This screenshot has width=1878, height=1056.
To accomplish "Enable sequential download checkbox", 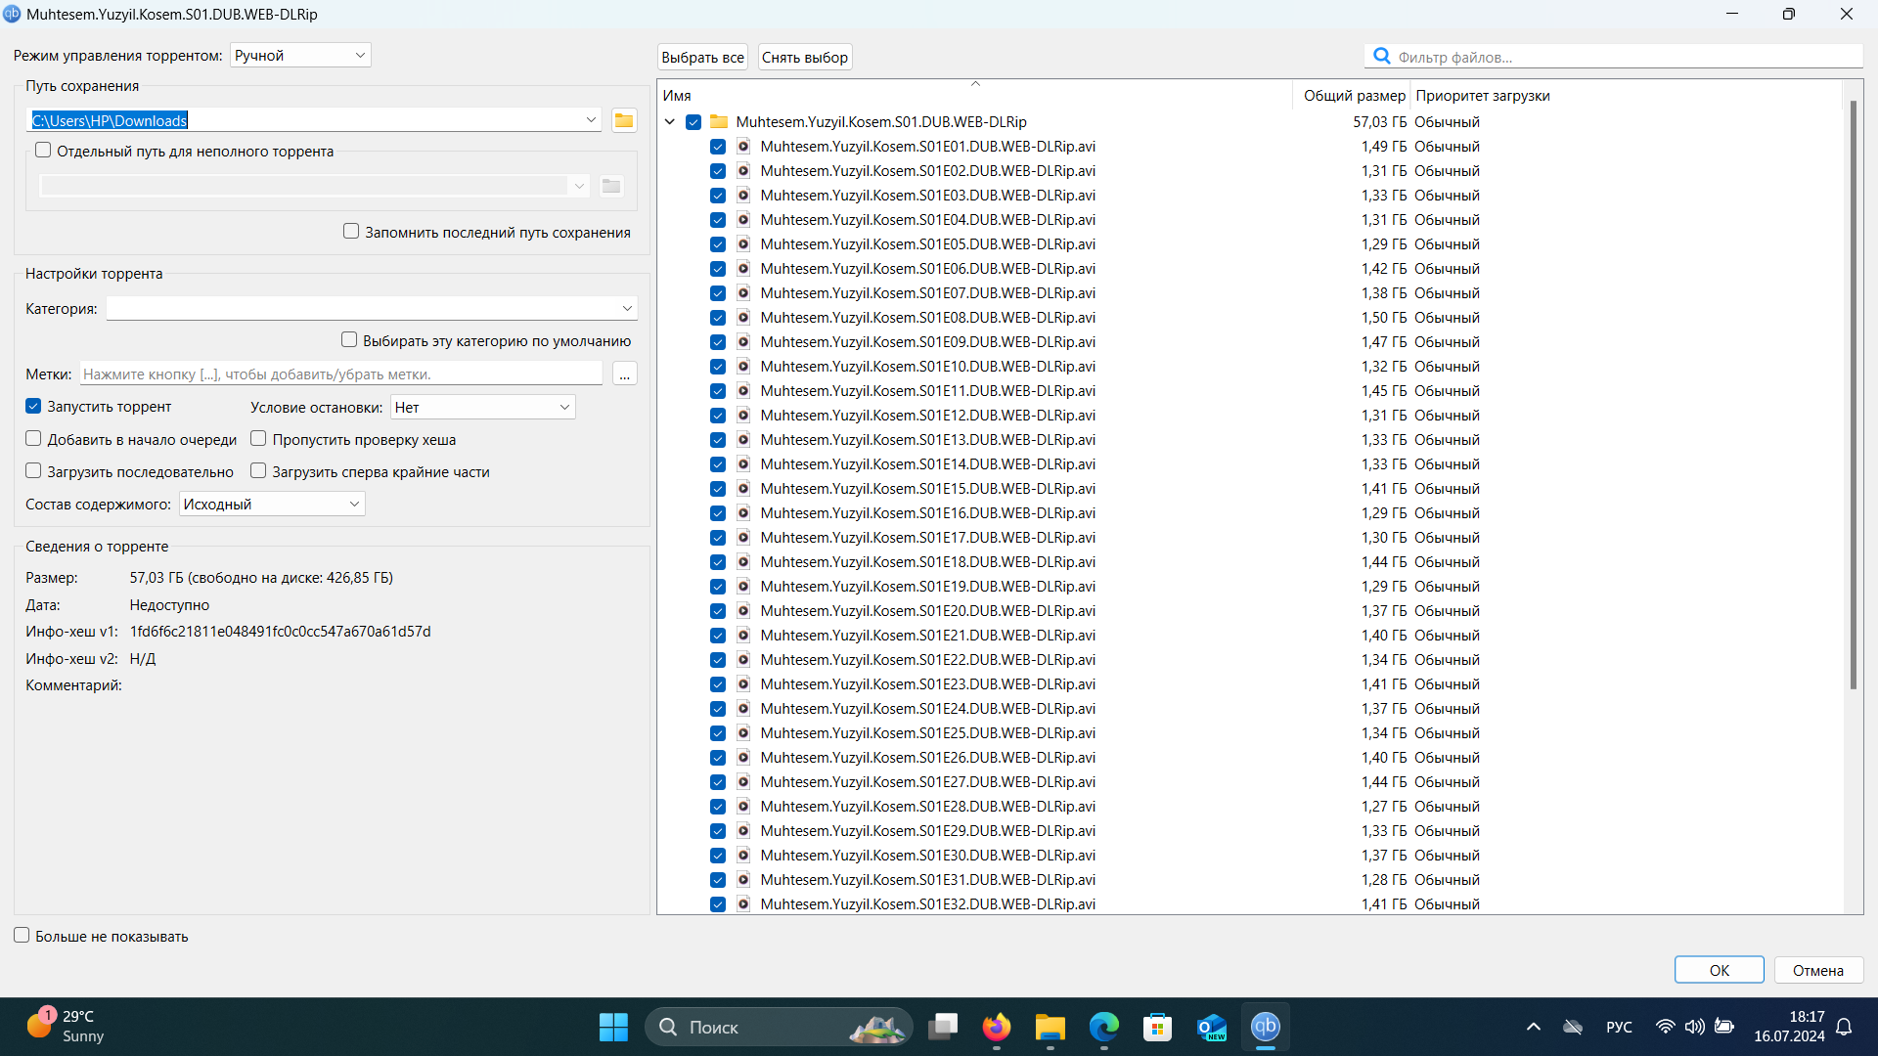I will point(34,471).
